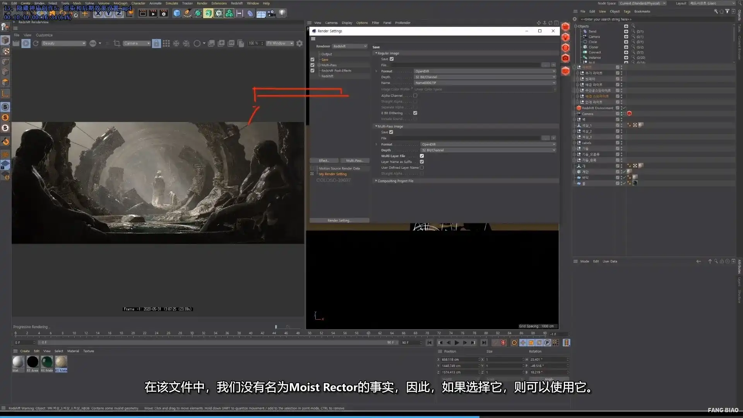
Task: Collapse the Regular Image section
Action: 376,53
